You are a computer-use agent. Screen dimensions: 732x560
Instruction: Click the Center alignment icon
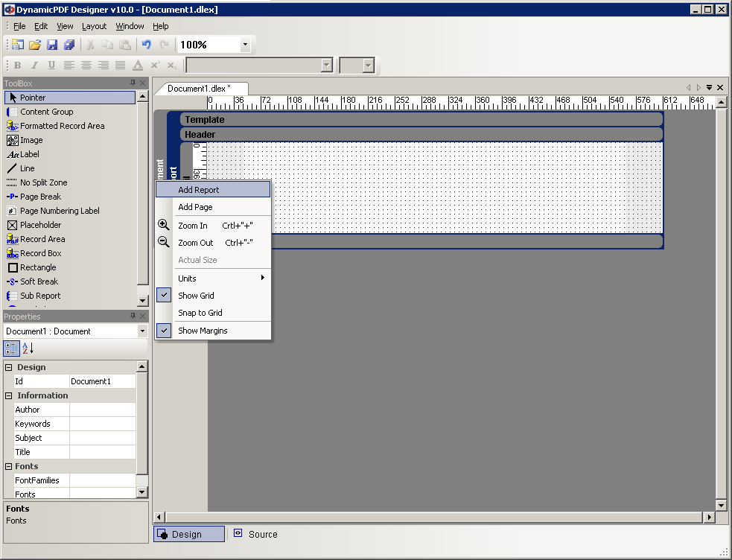point(86,66)
